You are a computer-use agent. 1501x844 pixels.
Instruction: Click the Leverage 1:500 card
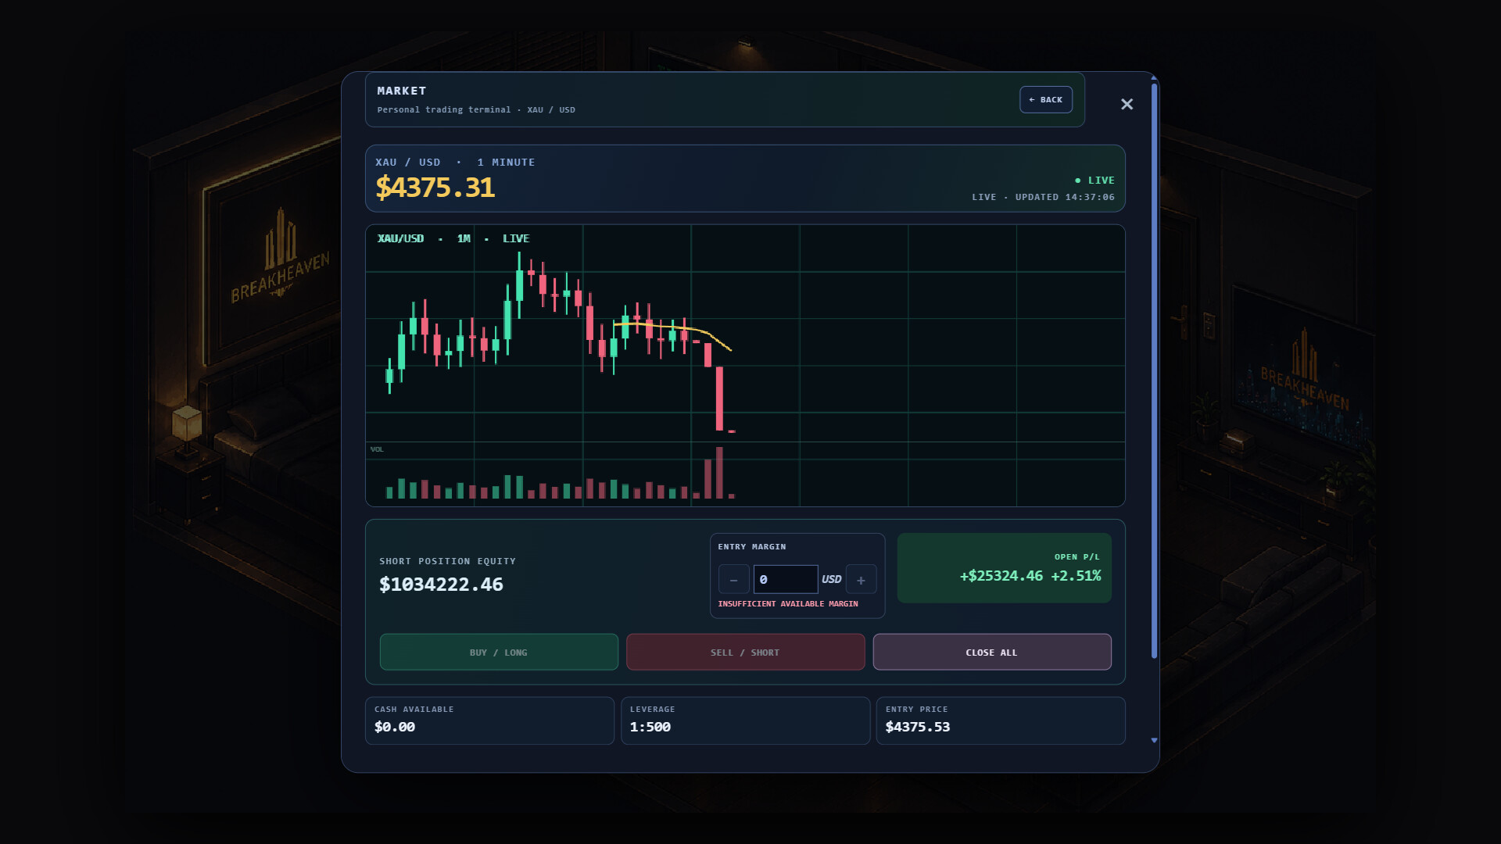[745, 721]
